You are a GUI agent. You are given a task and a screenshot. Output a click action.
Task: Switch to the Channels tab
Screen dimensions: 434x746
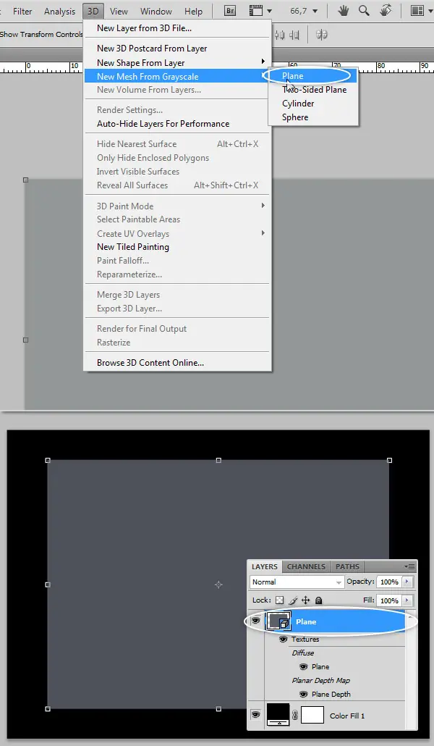(x=306, y=566)
